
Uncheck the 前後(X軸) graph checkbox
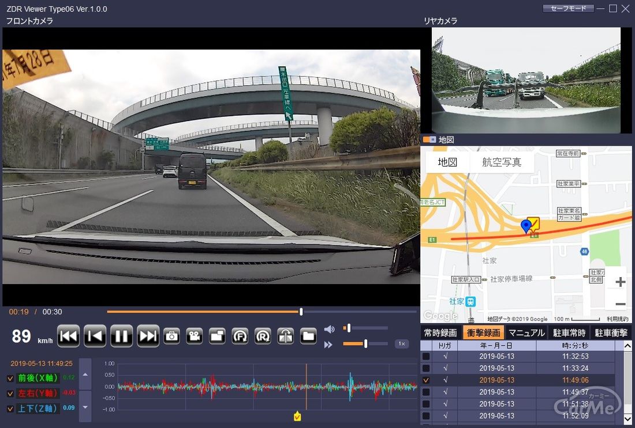coord(10,378)
